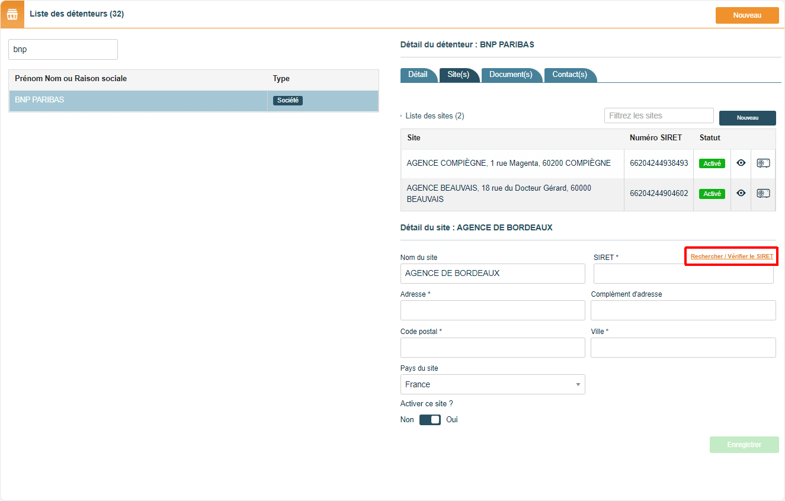This screenshot has width=785, height=501.
Task: Click Rechercher / Vérifier le SIRET link
Action: click(732, 256)
